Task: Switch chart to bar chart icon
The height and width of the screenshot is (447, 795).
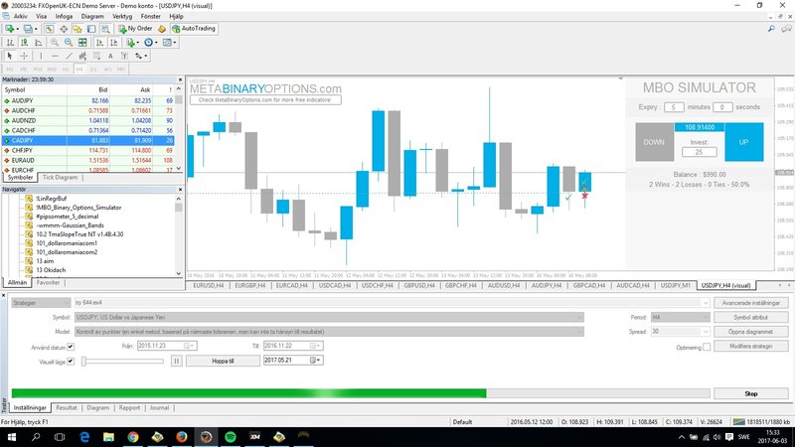Action: pyautogui.click(x=10, y=43)
